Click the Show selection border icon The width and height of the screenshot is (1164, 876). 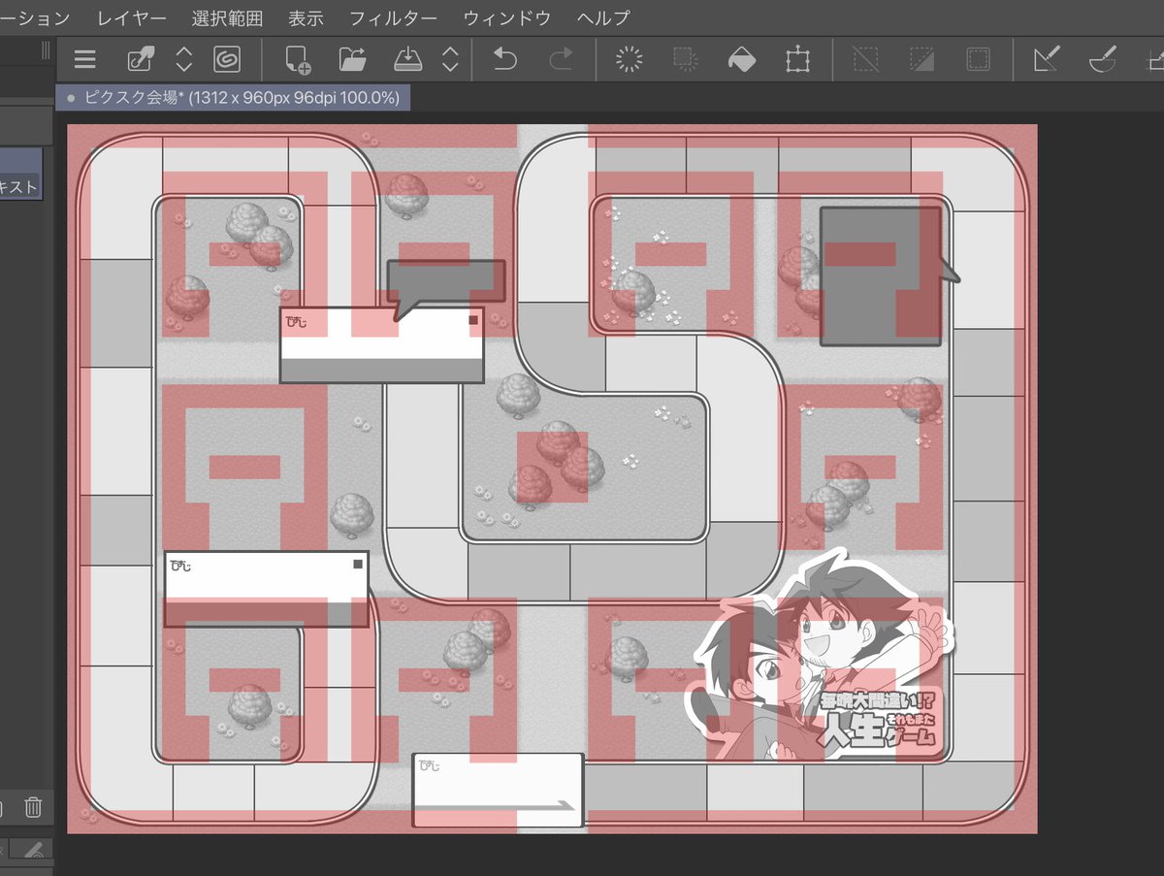coord(978,60)
